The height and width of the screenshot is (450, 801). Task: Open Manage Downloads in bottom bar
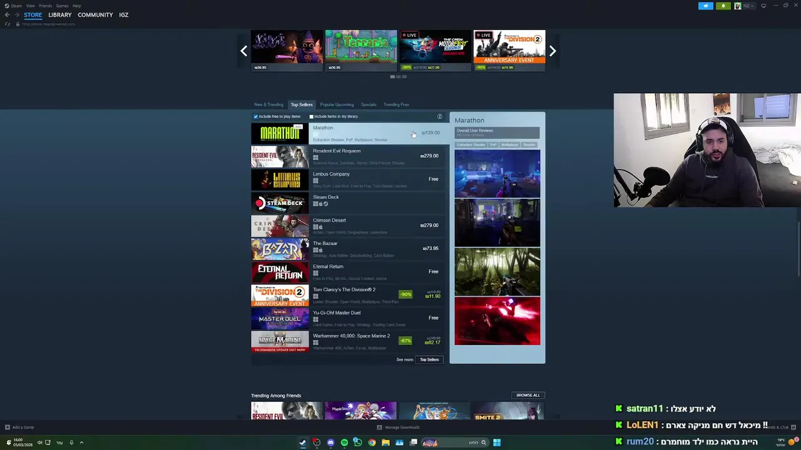click(x=398, y=427)
